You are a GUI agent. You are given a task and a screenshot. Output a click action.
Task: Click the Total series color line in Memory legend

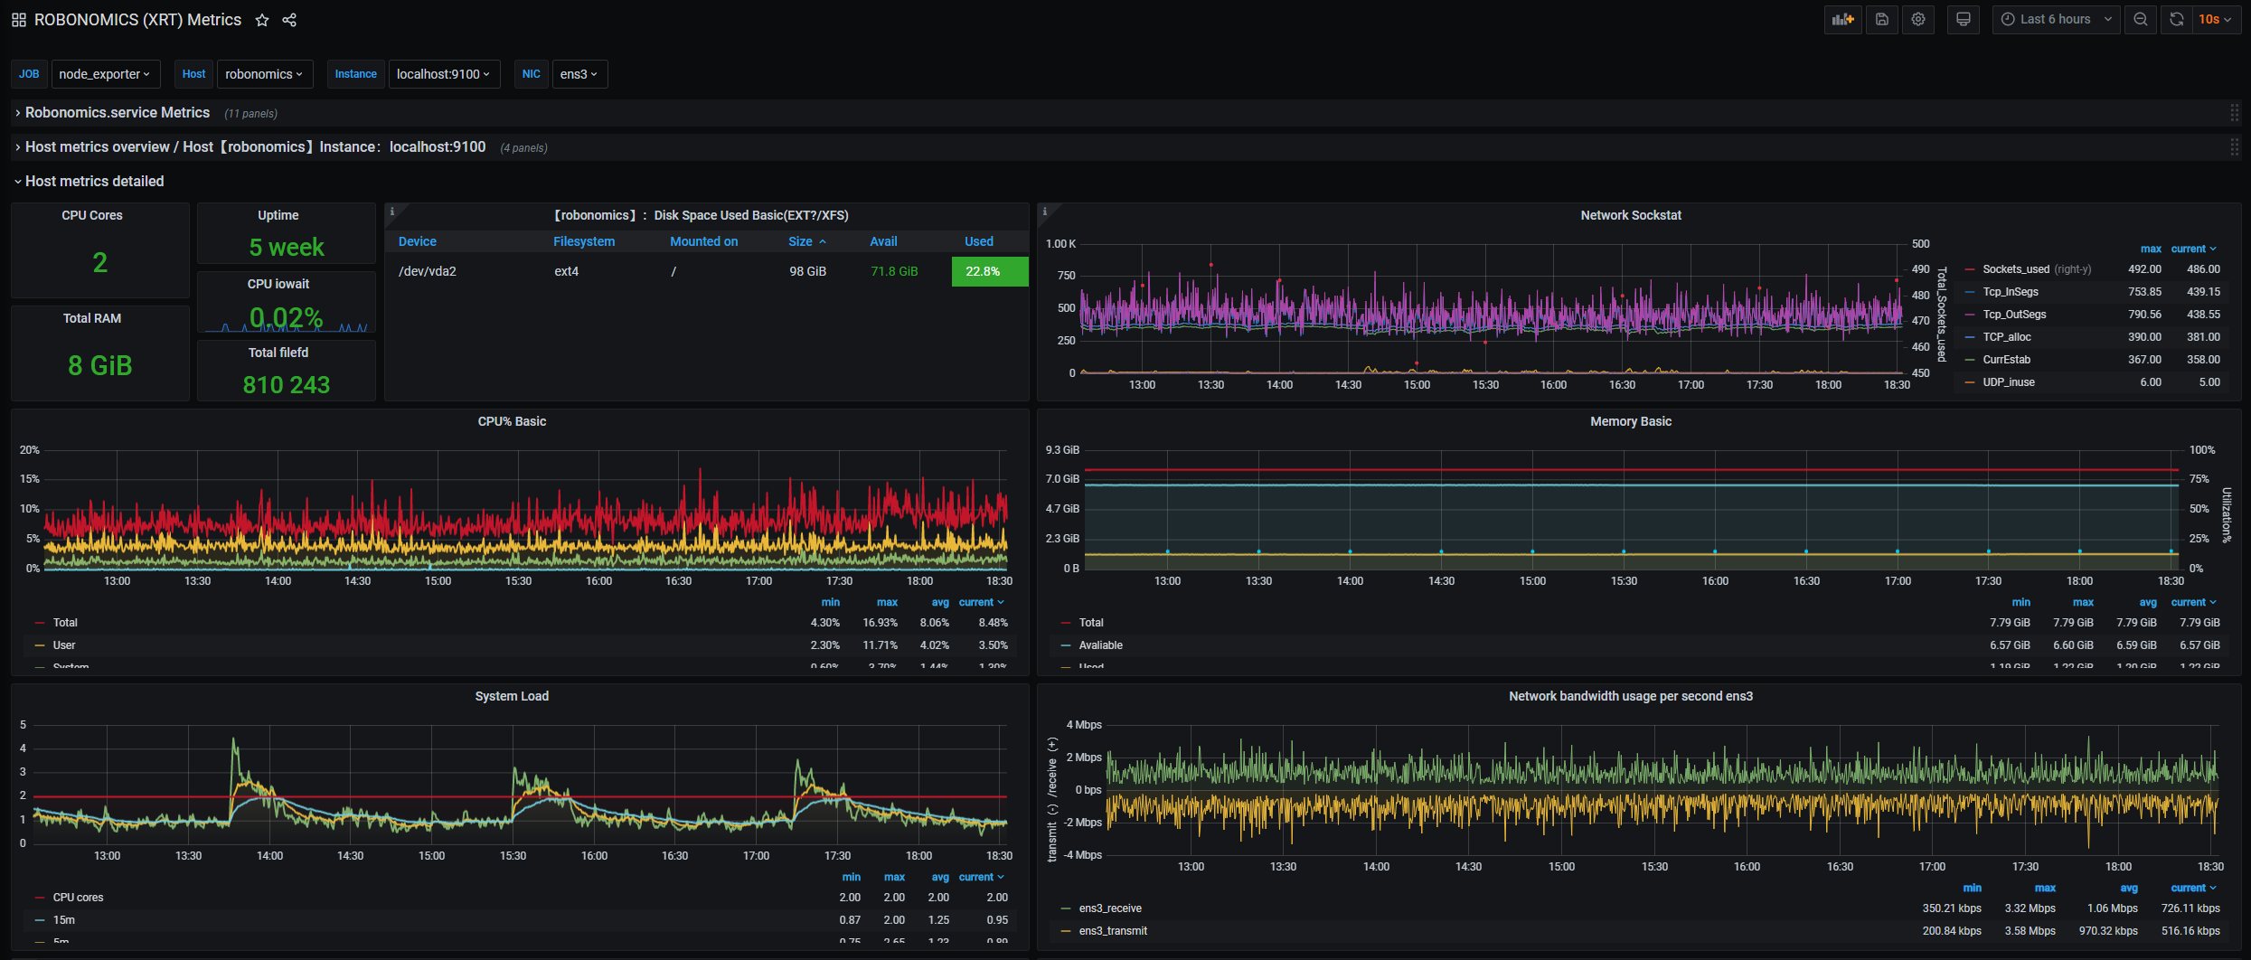[1065, 623]
